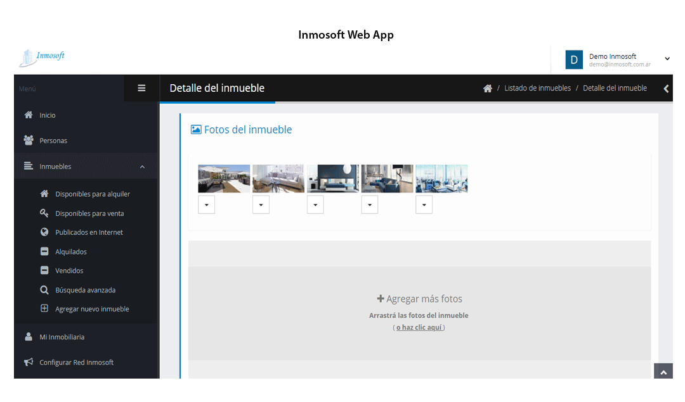Collapse the Inmuebles menu chevron
Image resolution: width=685 pixels, height=402 pixels.
coord(143,166)
